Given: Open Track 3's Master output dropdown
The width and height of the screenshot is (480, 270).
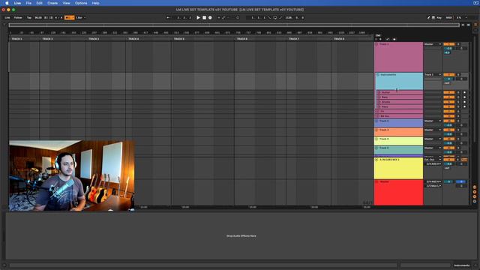Looking at the screenshot, I should (x=433, y=130).
